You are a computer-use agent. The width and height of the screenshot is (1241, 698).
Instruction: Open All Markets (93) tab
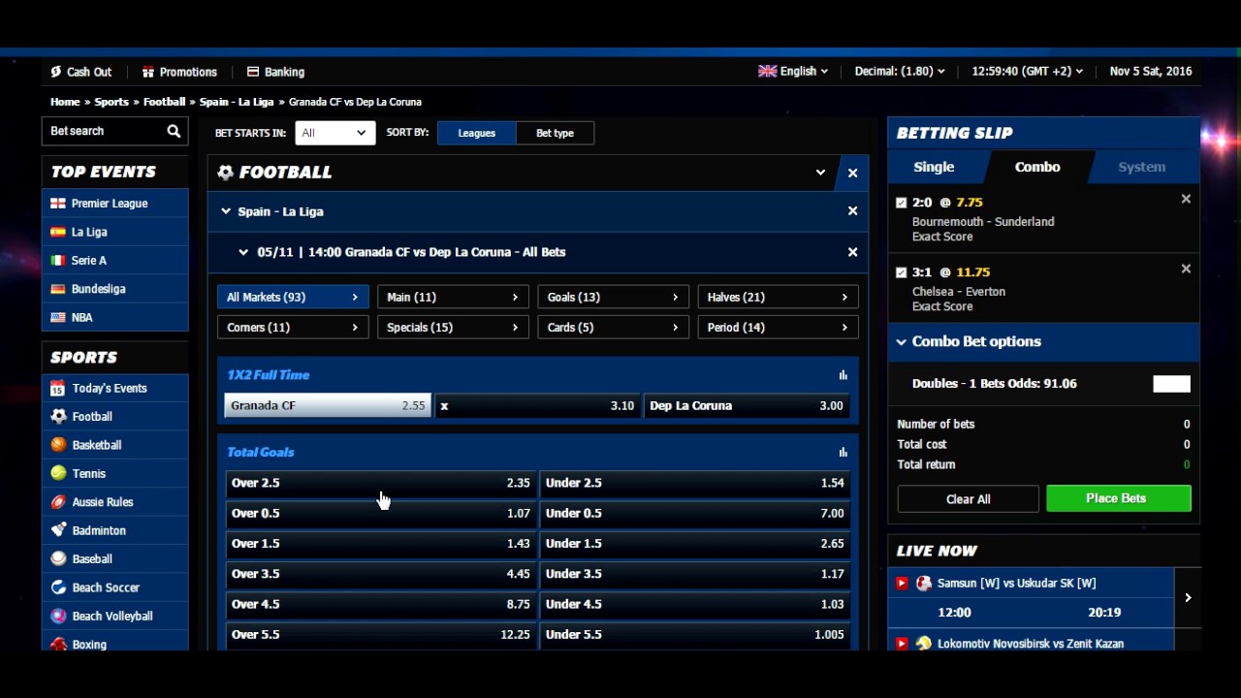pos(293,297)
